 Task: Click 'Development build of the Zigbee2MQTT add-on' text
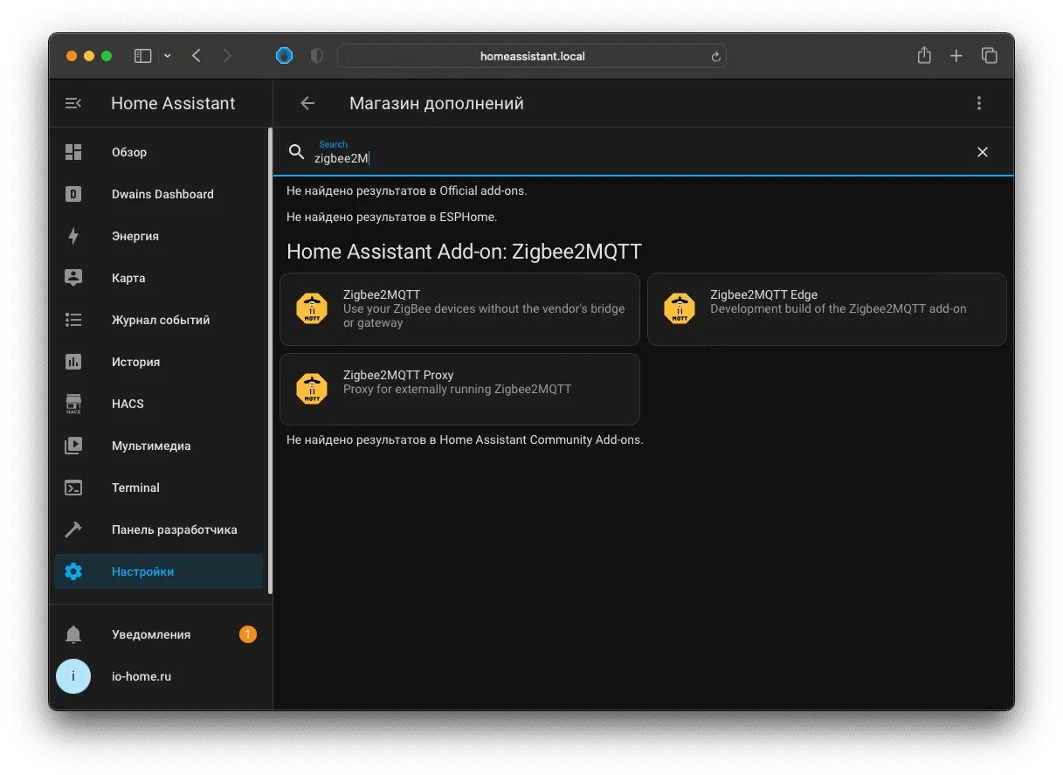[x=839, y=308]
